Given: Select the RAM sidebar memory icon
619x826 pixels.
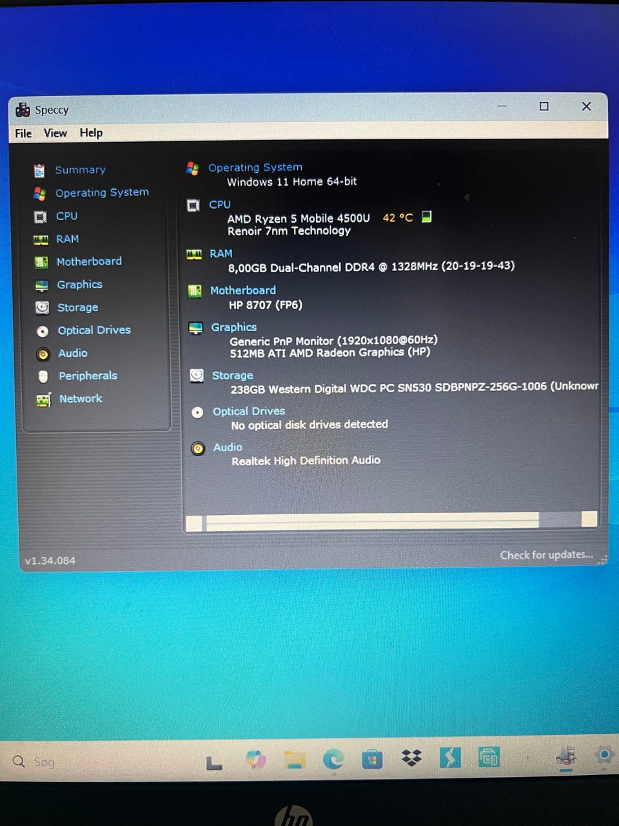Looking at the screenshot, I should [41, 239].
